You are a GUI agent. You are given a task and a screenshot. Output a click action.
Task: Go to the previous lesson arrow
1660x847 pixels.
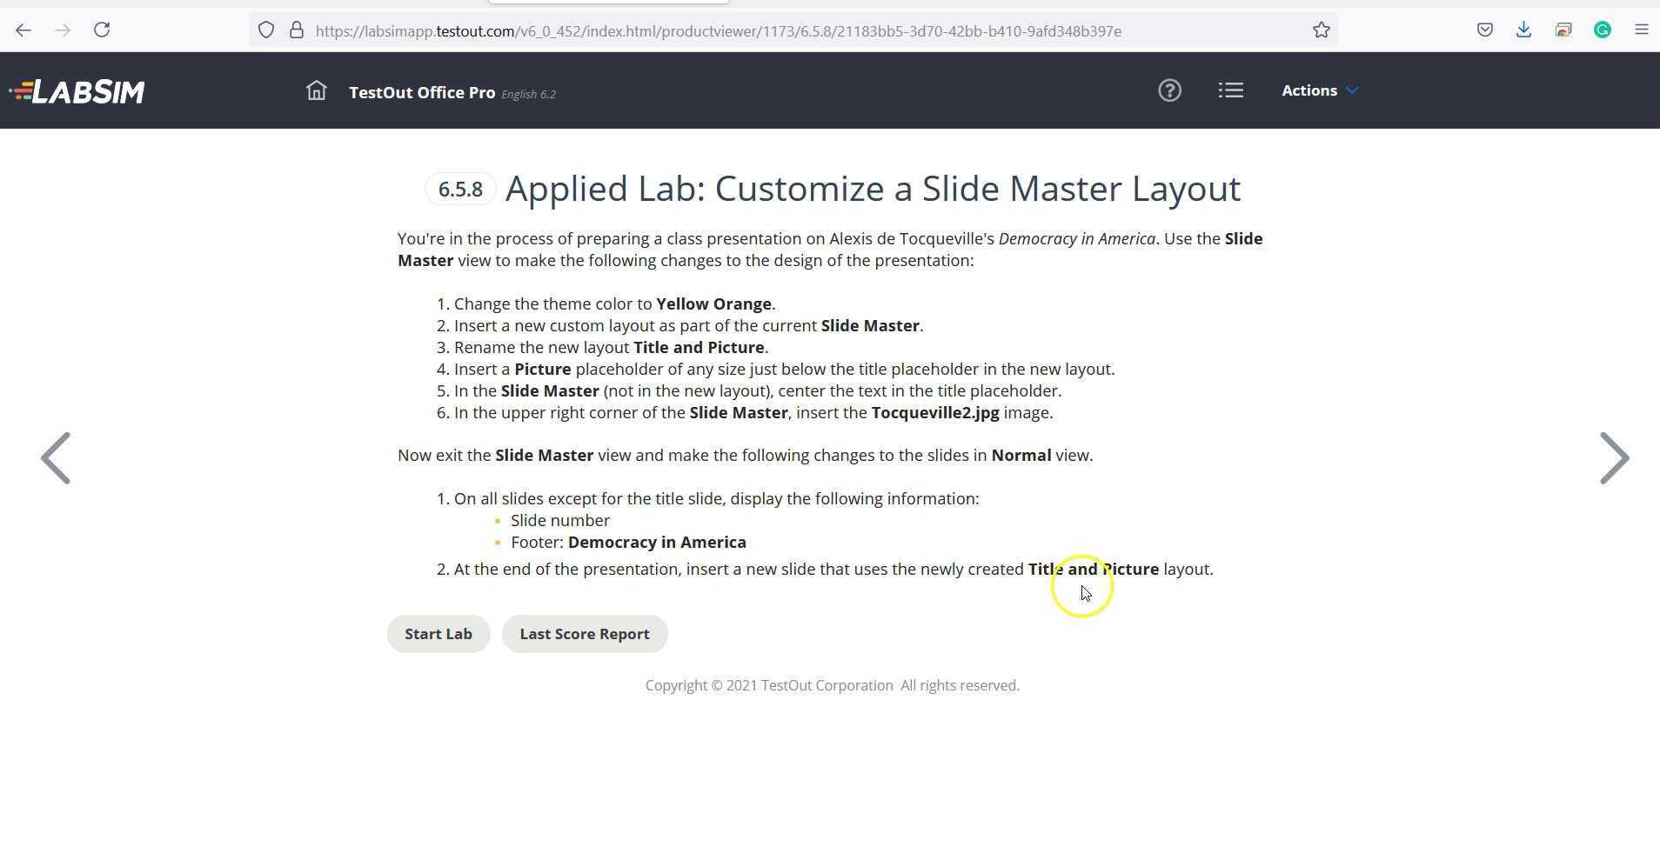pos(56,458)
